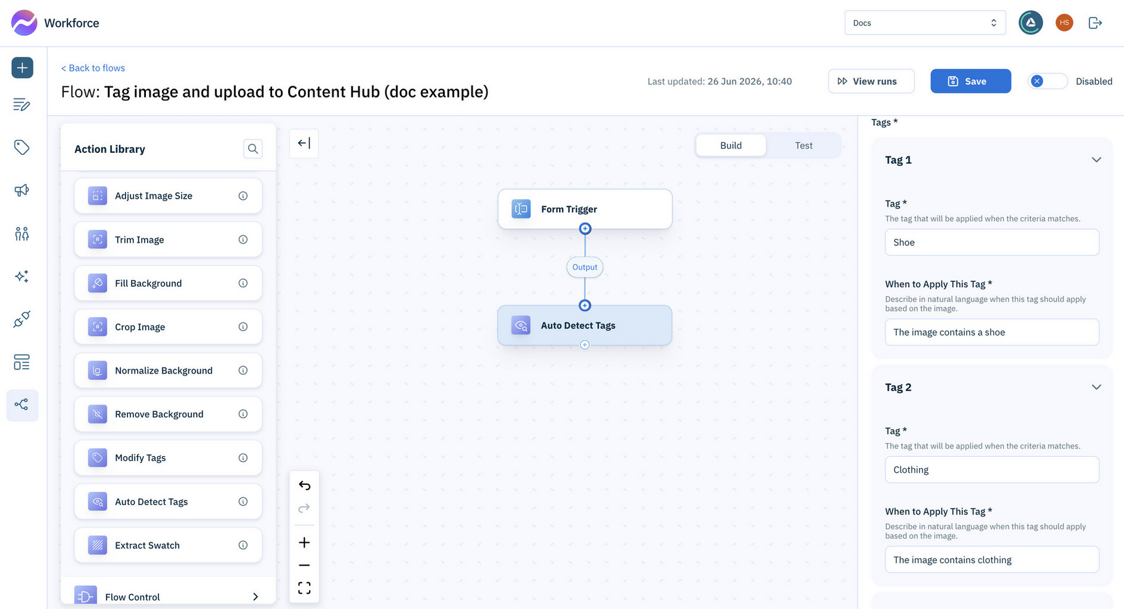This screenshot has height=609, width=1124.
Task: Open the edit list sidebar icon
Action: coord(22,104)
